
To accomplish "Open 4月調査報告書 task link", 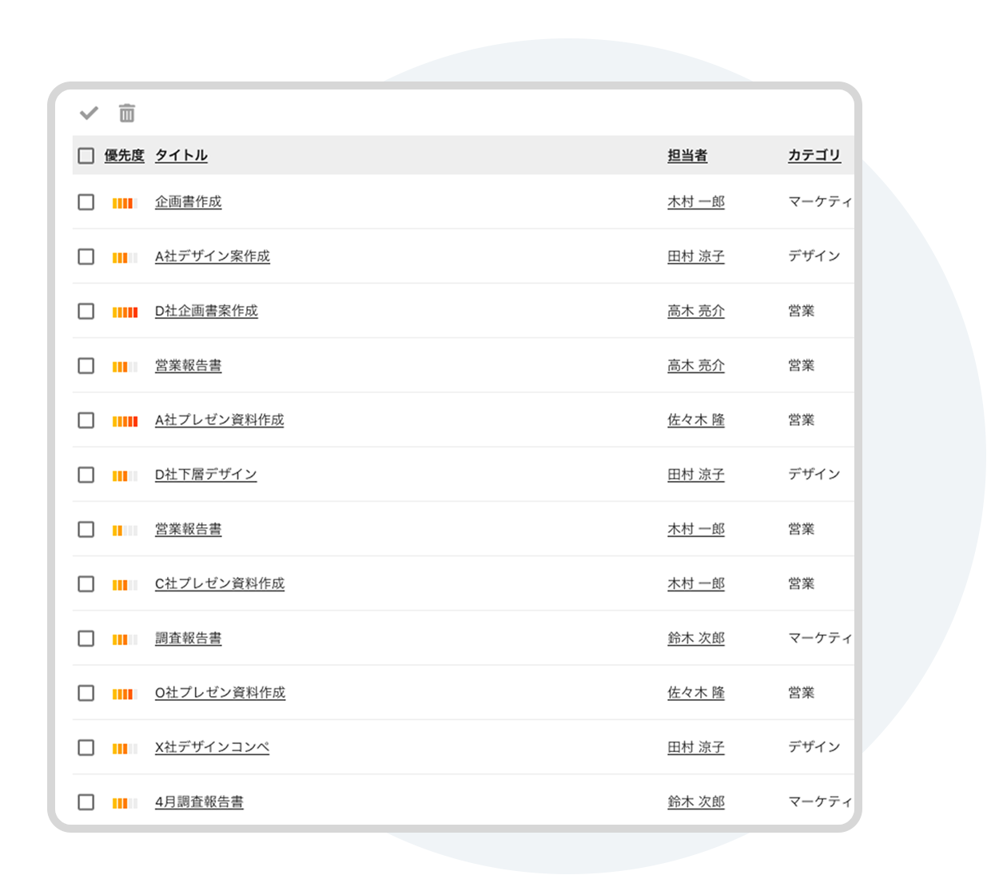I will [199, 801].
